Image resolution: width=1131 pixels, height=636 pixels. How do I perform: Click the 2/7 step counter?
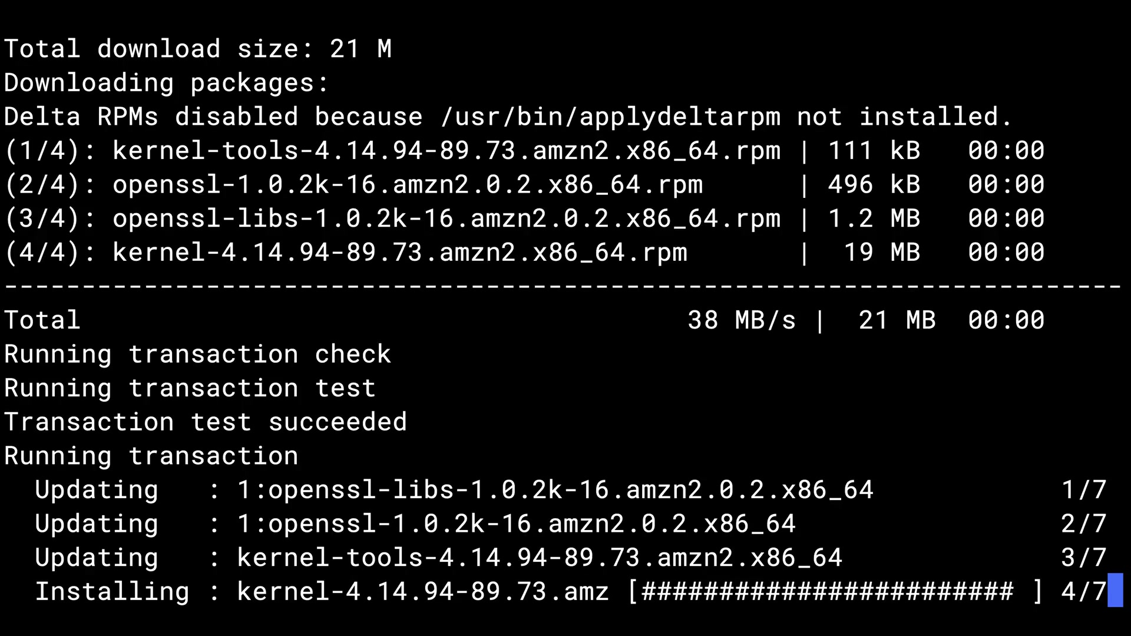(x=1083, y=524)
